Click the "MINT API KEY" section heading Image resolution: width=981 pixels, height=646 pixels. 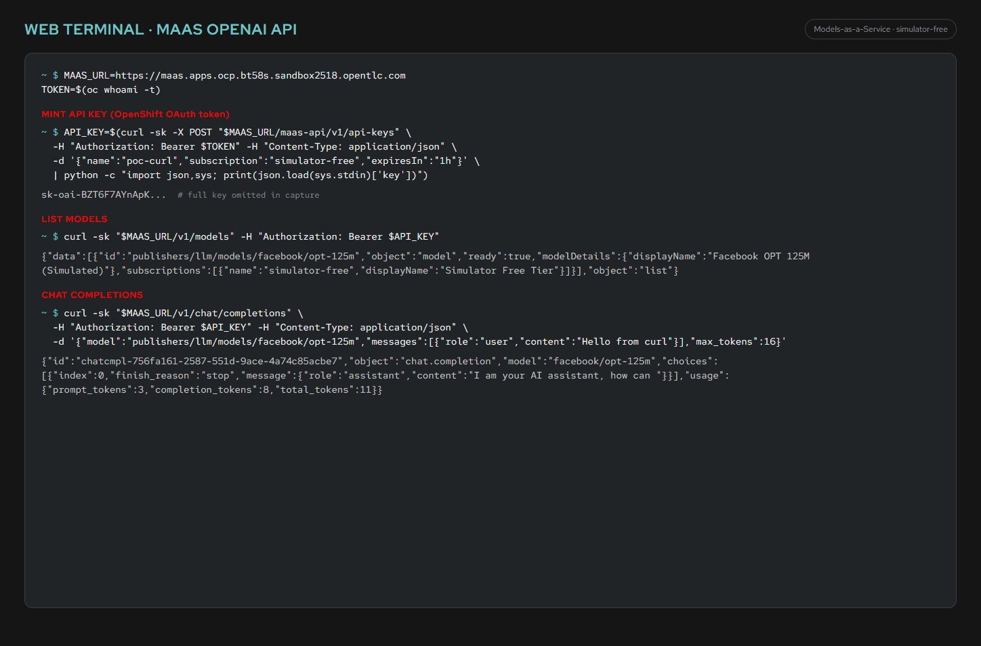click(135, 114)
